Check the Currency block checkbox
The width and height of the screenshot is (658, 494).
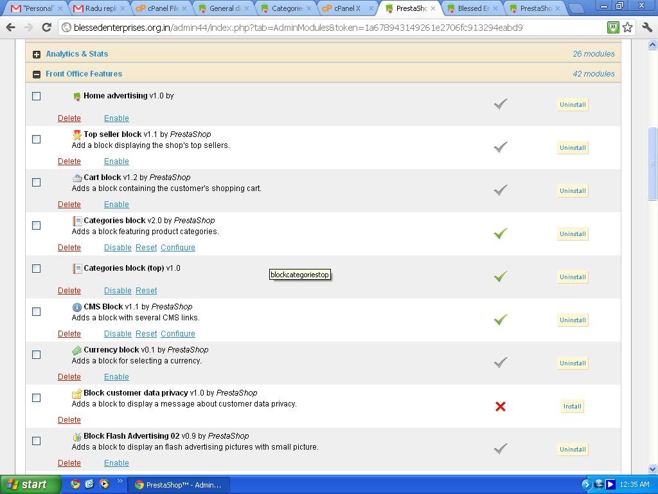click(37, 354)
